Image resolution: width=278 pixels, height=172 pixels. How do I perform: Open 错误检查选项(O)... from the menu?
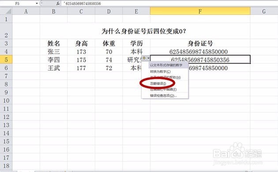pyautogui.click(x=163, y=96)
